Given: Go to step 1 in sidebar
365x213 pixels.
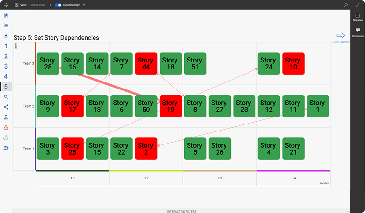Looking at the screenshot, I should pos(6,46).
